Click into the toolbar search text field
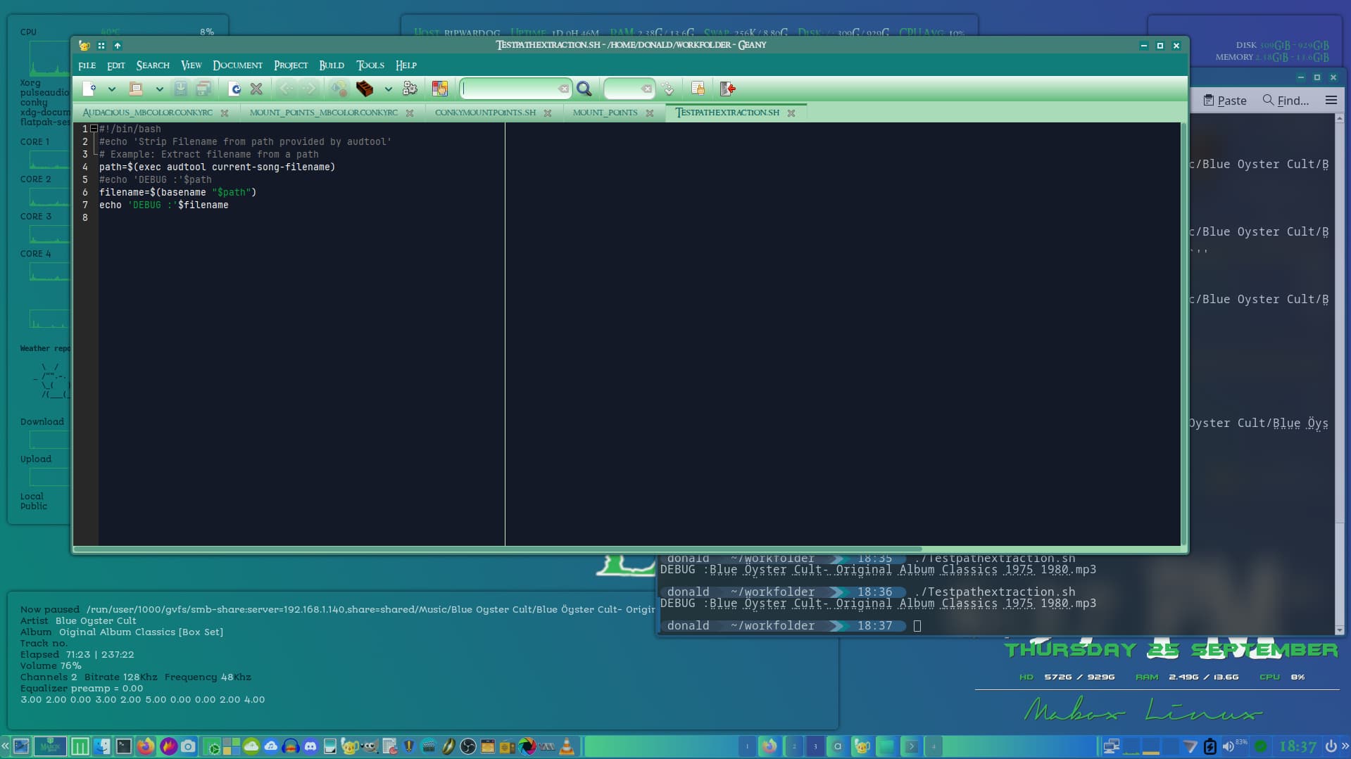 pos(510,89)
